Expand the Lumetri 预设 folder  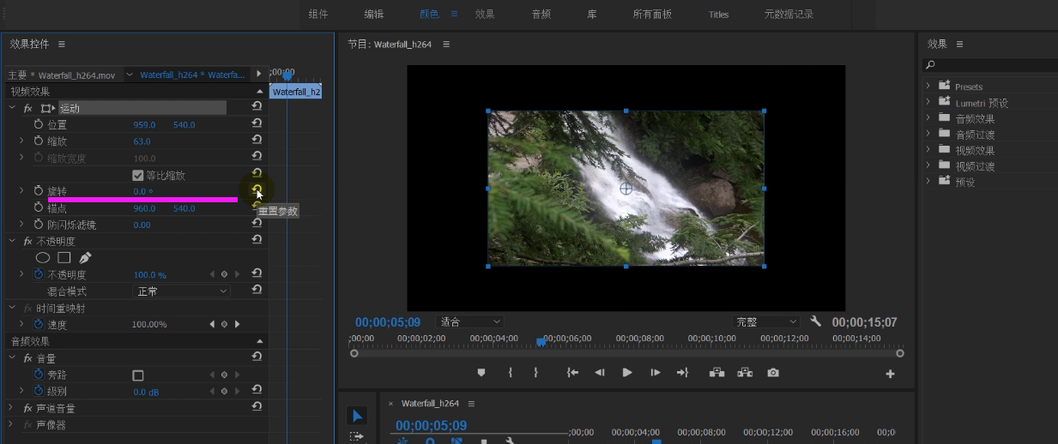[928, 102]
